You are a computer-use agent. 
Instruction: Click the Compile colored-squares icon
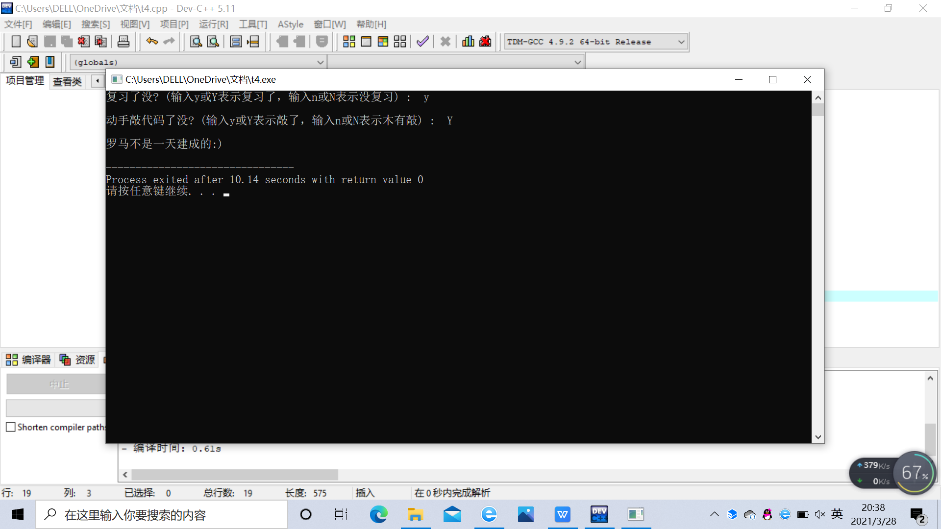tap(349, 42)
